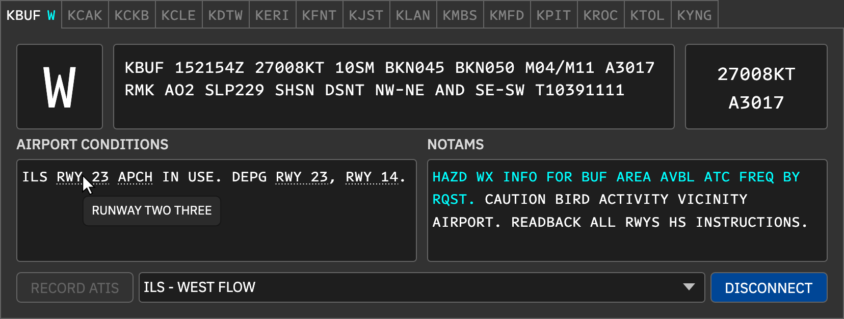Switch to the KLAN tab

pos(413,15)
